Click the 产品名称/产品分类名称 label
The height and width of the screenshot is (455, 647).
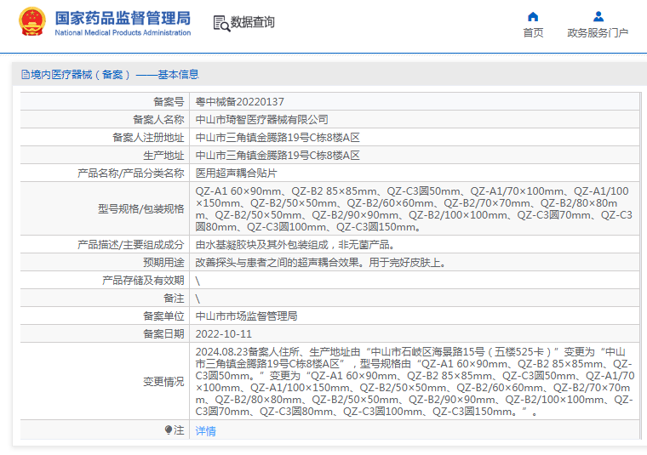(131, 173)
